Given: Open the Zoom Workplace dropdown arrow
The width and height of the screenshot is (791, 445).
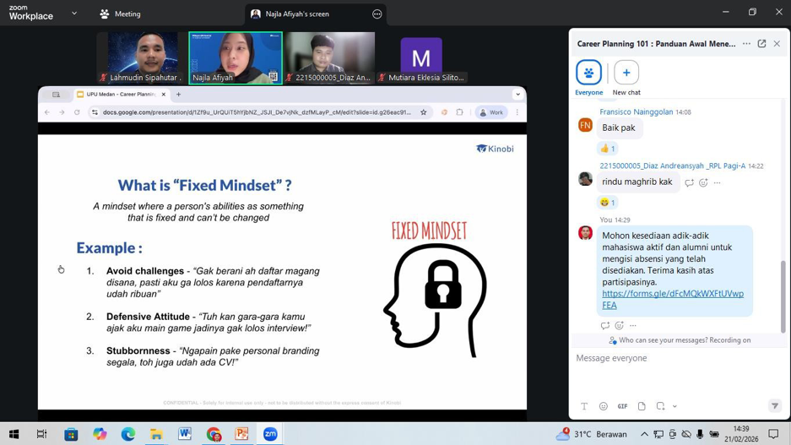Looking at the screenshot, I should tap(74, 14).
